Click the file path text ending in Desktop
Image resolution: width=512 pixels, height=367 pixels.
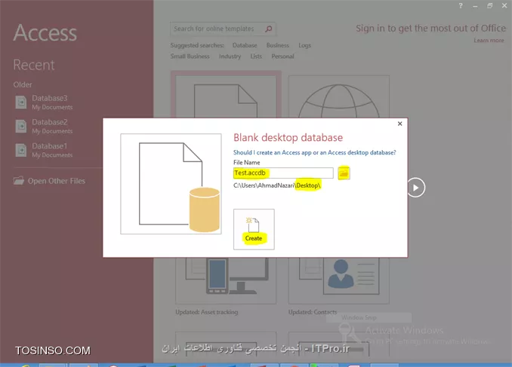[x=277, y=185]
